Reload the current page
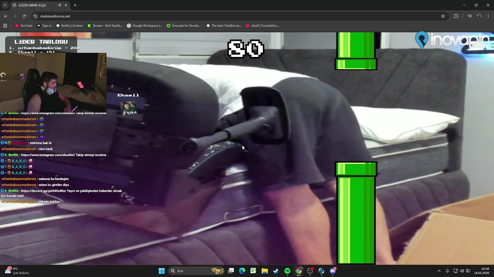 (x=24, y=16)
